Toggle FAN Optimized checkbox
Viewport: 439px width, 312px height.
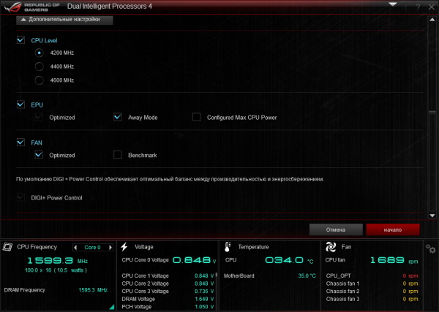click(39, 155)
